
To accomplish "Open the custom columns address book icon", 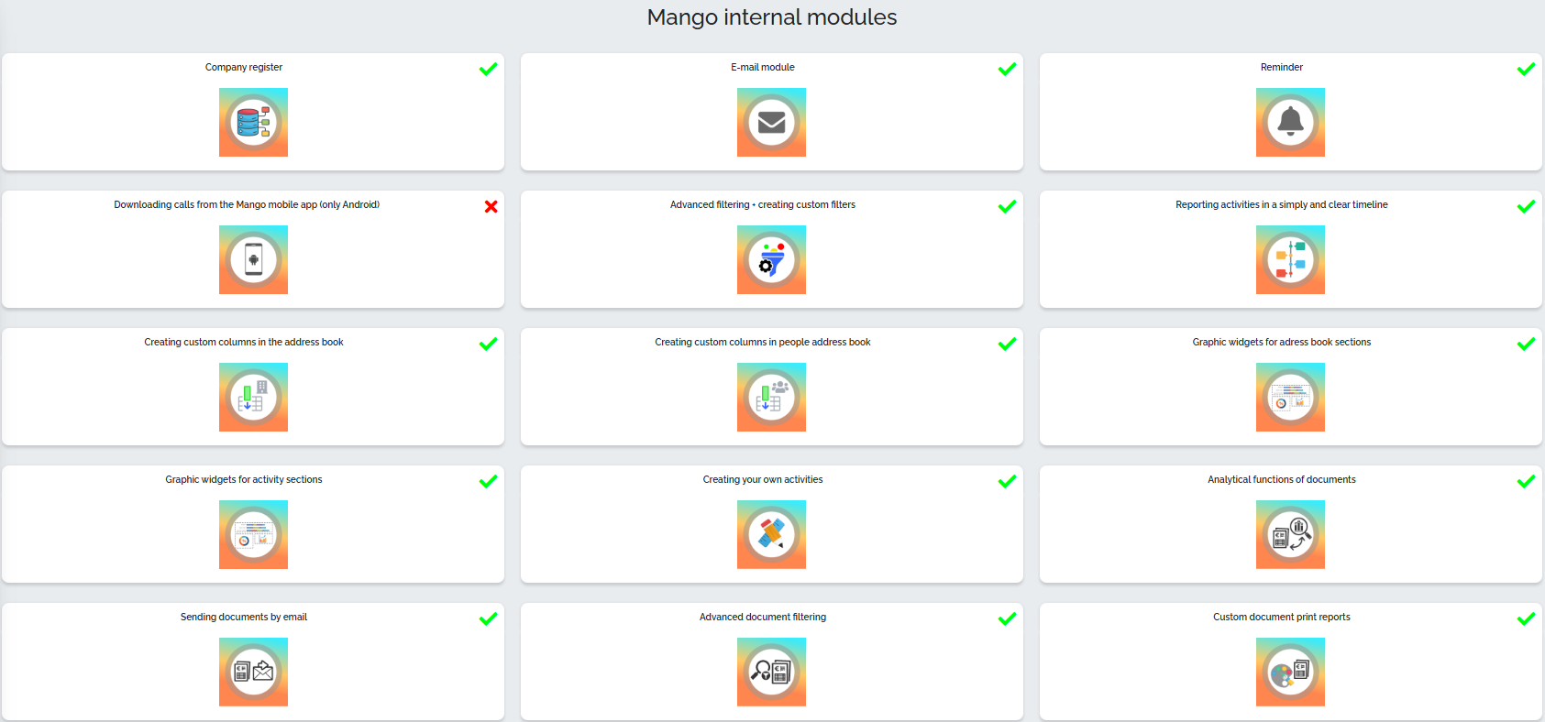I will [x=253, y=397].
